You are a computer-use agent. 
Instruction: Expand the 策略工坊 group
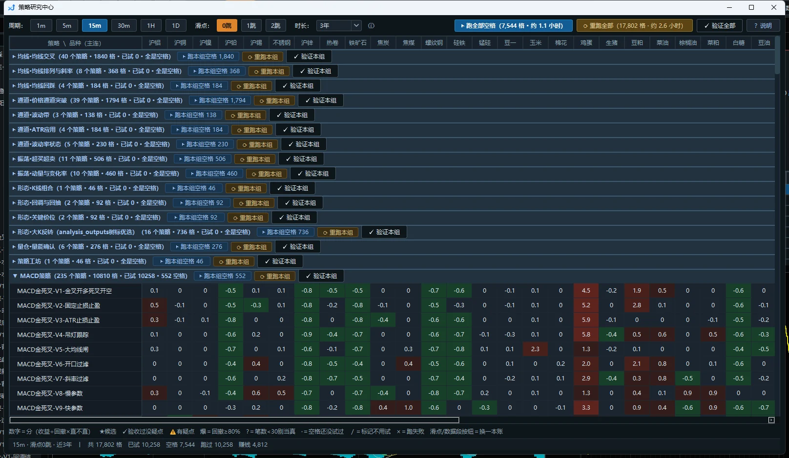click(14, 261)
